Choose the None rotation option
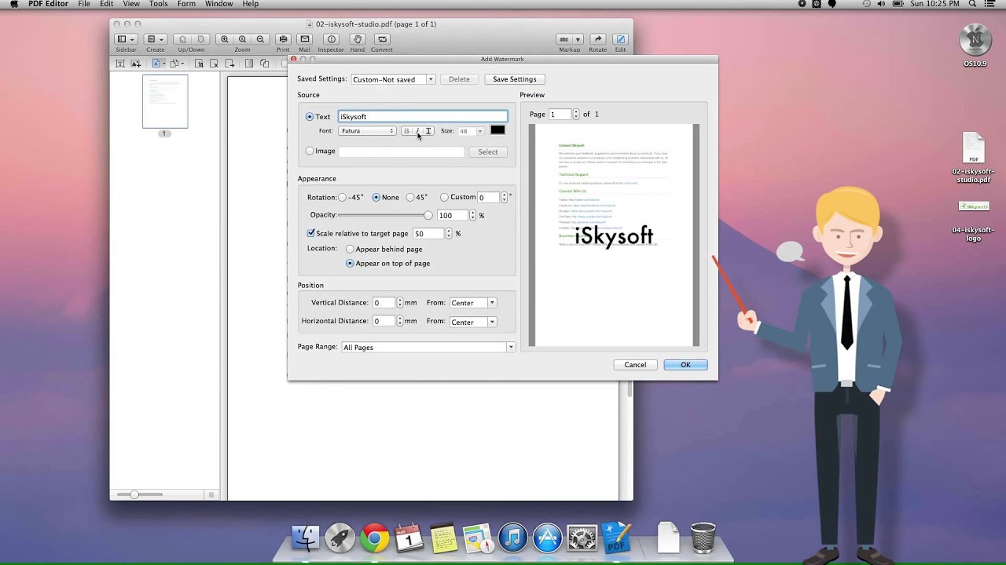This screenshot has width=1006, height=565. [376, 198]
